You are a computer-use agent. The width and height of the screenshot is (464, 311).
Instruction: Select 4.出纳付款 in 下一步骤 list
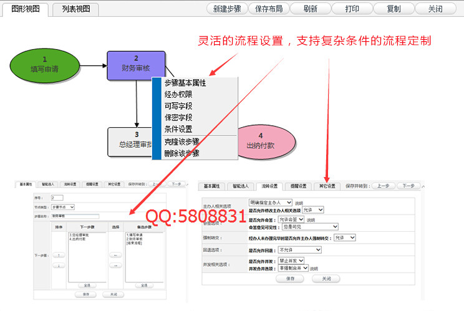(77, 239)
